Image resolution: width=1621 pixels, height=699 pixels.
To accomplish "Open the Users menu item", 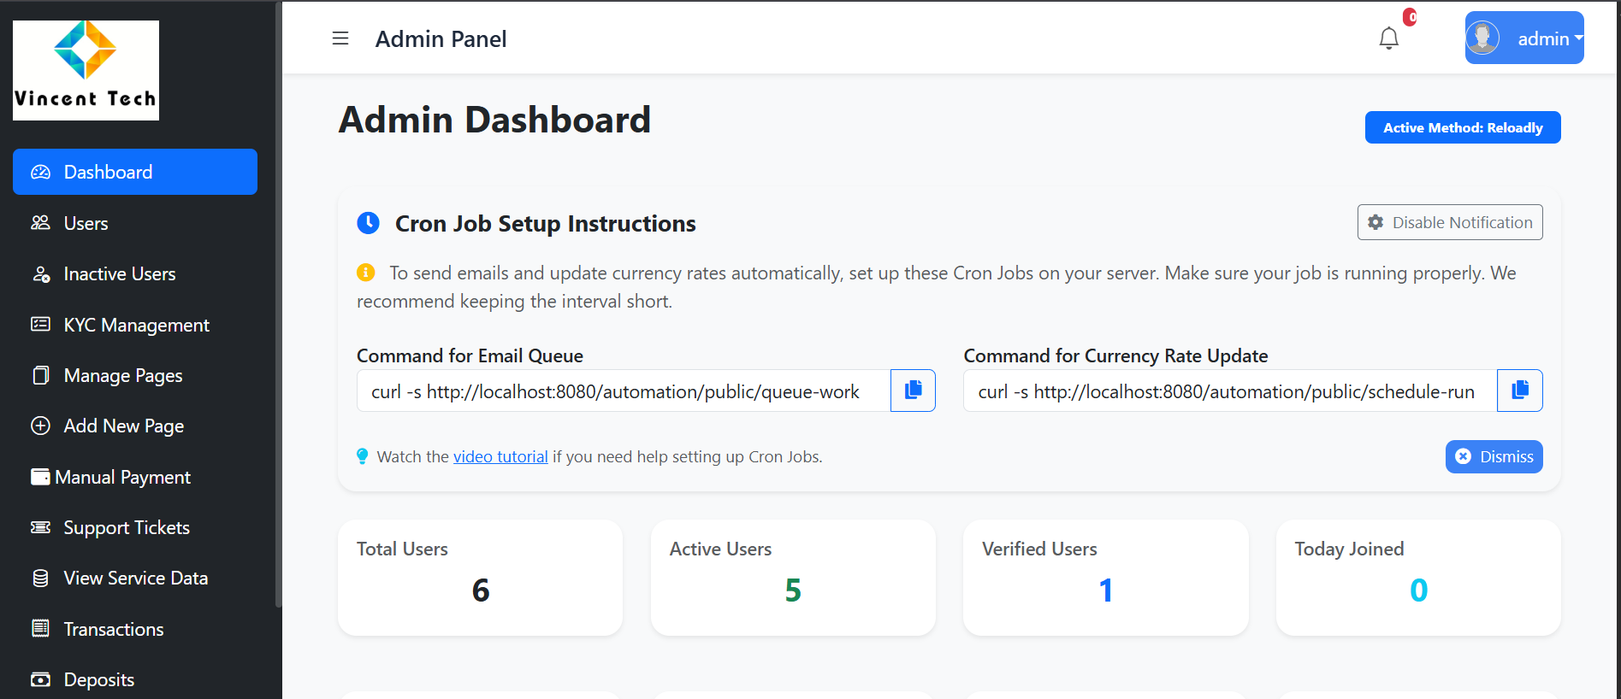I will 86,223.
